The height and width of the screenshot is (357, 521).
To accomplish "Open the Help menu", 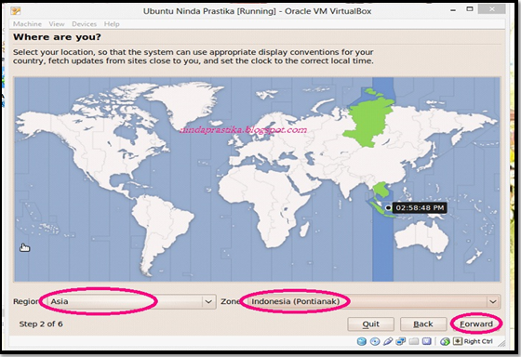I will 112,24.
